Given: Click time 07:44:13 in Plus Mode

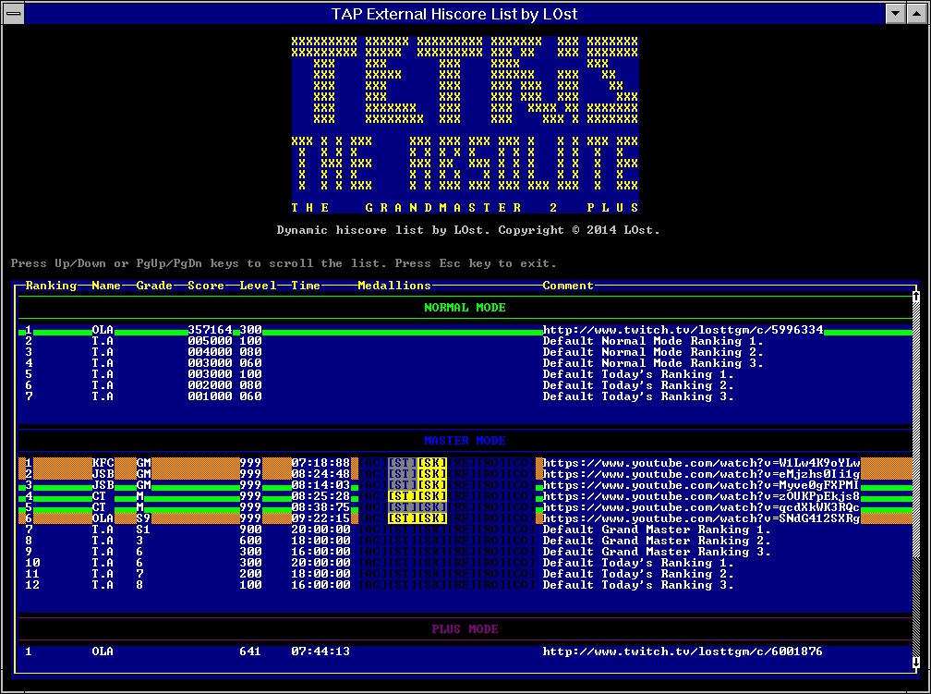Looking at the screenshot, I should (x=320, y=651).
